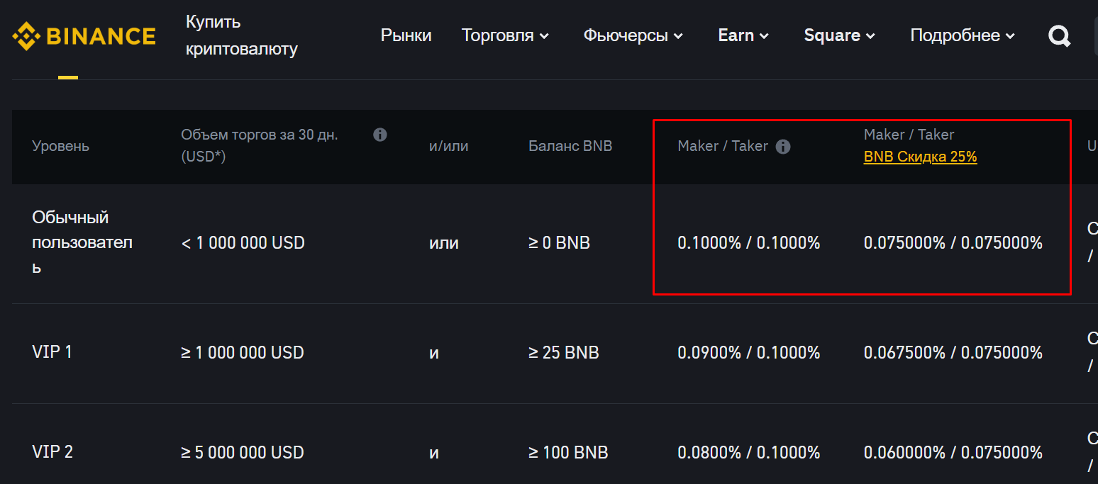
Task: Click the Уровень column header
Action: point(60,146)
